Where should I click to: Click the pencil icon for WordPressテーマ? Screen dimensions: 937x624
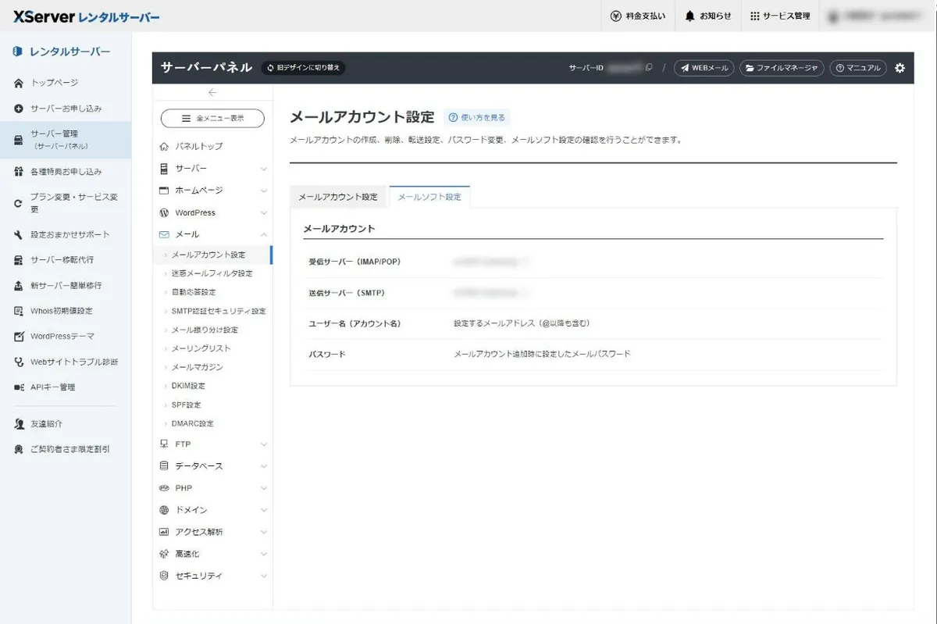point(19,337)
